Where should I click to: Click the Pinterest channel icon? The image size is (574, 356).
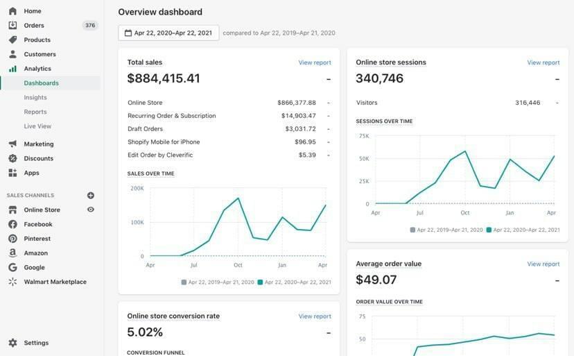click(12, 239)
